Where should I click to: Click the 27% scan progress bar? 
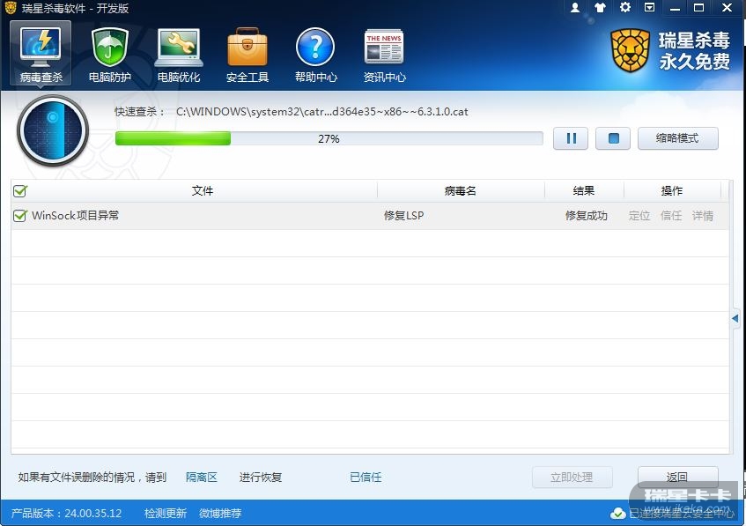[329, 138]
